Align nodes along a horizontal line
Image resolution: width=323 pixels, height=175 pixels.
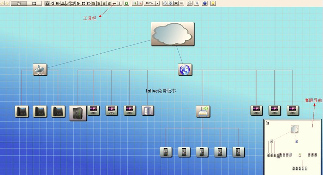point(115,3)
